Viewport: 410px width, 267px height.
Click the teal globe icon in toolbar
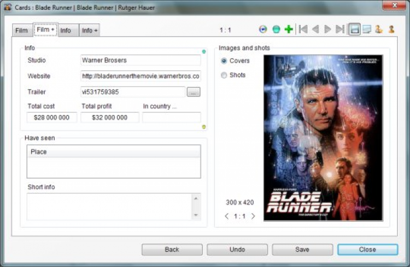(276, 29)
